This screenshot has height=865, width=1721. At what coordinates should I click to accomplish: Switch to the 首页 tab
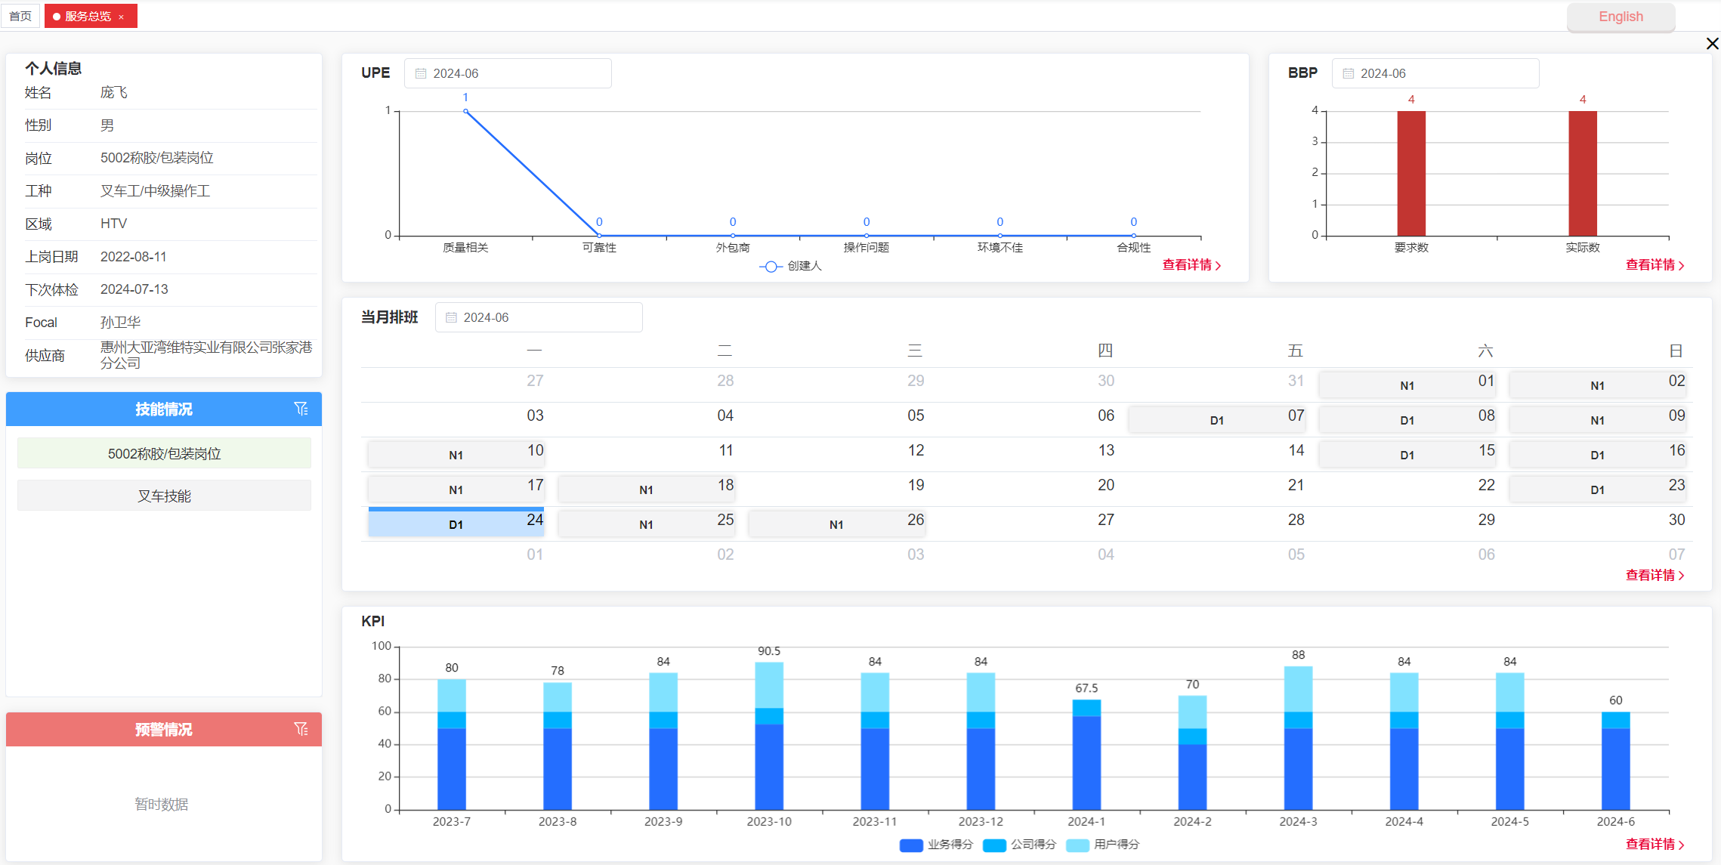20,16
